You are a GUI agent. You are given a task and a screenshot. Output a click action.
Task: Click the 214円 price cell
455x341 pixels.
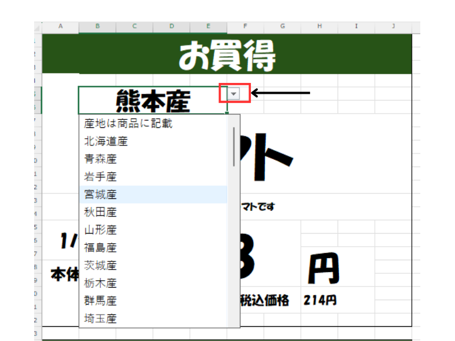tap(320, 300)
